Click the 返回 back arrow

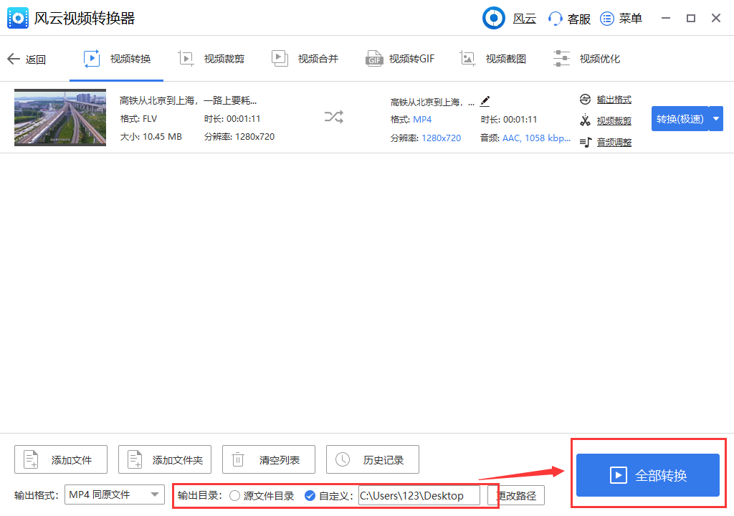pyautogui.click(x=12, y=59)
